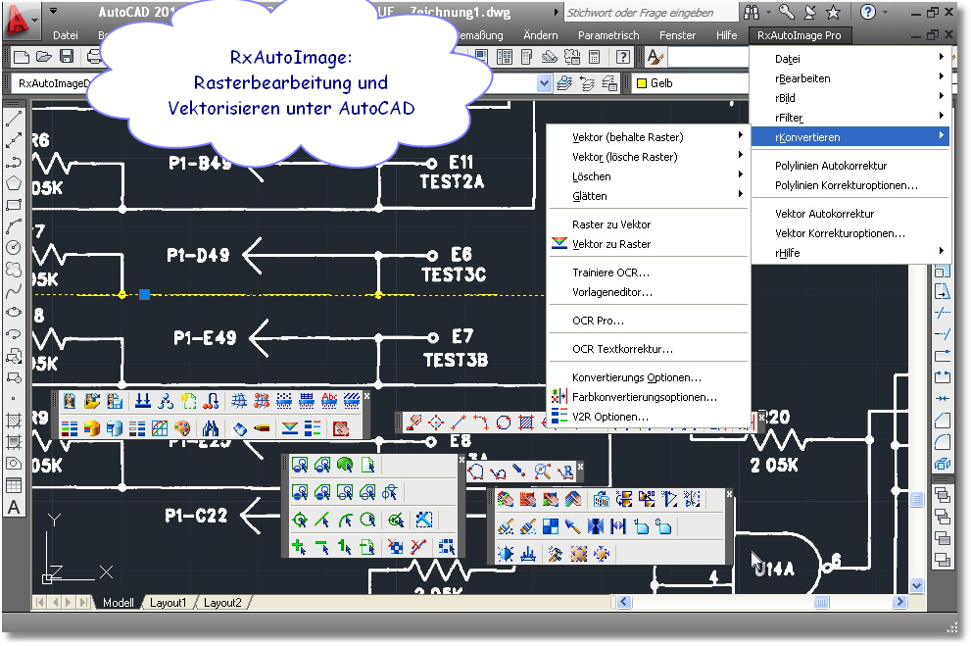Image resolution: width=971 pixels, height=646 pixels.
Task: Click the horizontal scrollbar right arrow
Action: tap(899, 602)
